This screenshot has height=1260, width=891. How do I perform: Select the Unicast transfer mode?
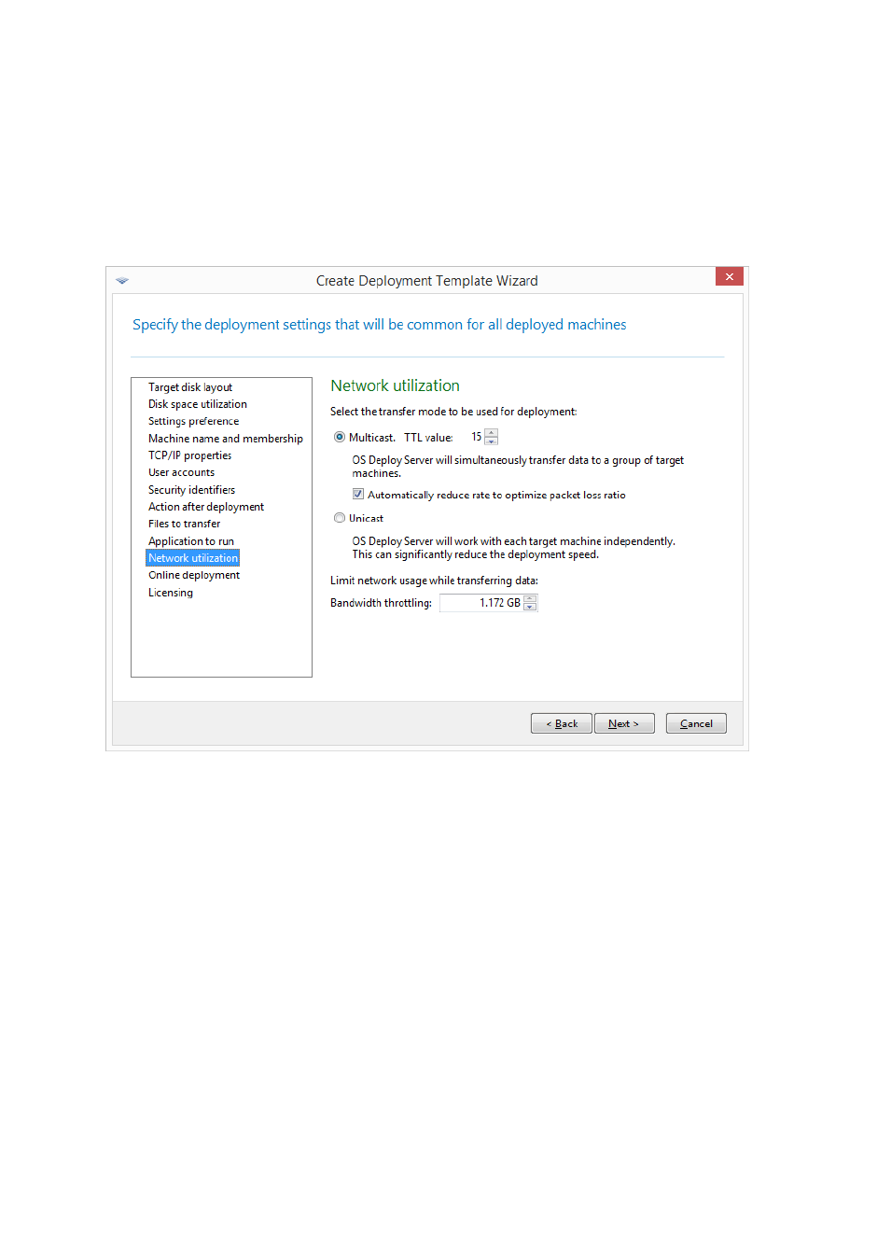pos(340,518)
